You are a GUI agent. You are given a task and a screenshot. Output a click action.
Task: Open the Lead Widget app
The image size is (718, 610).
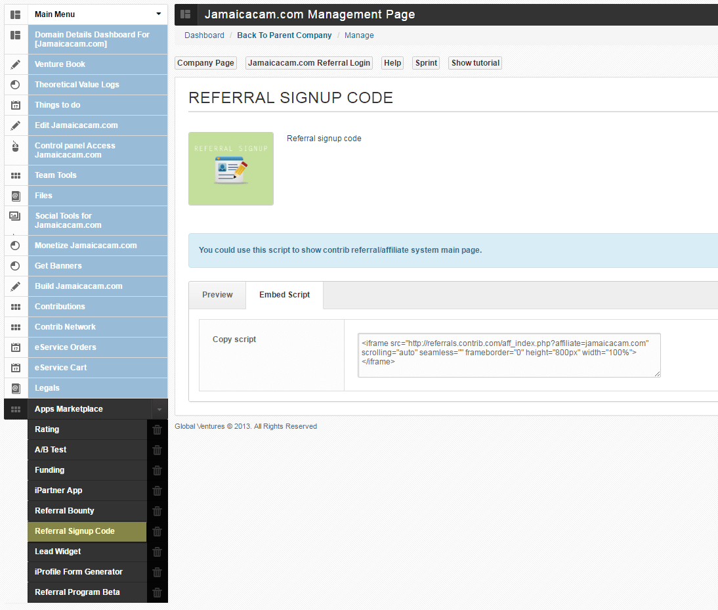click(x=87, y=552)
